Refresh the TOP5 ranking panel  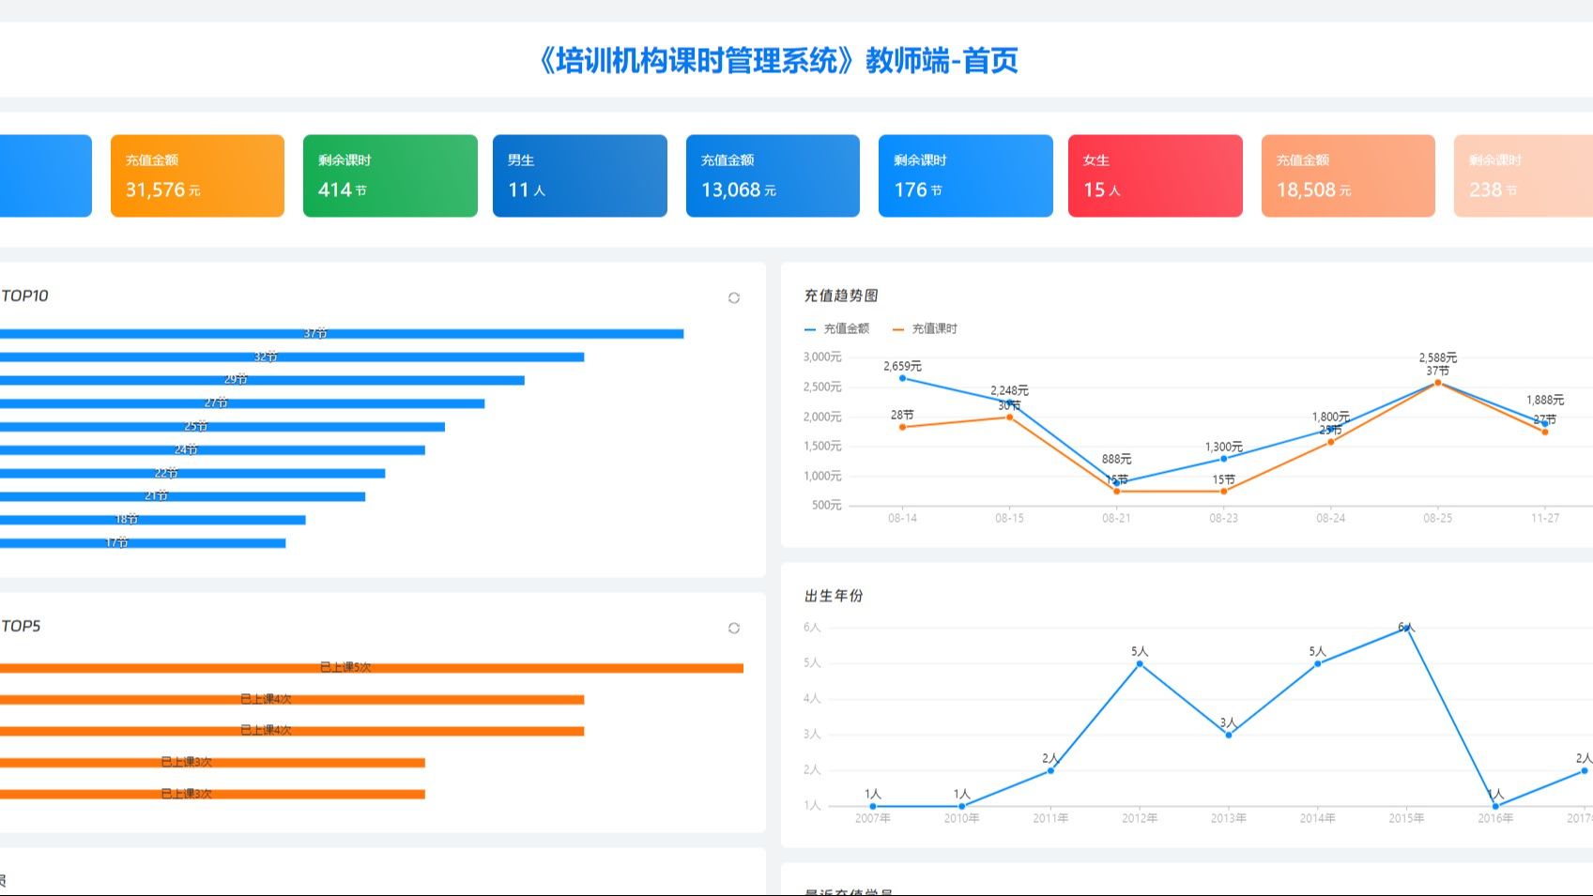coord(734,628)
